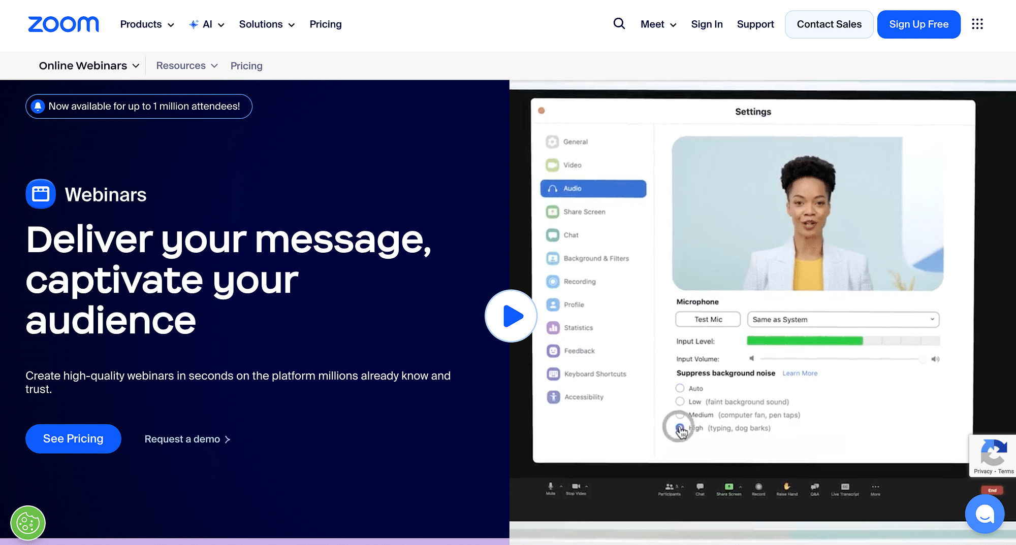The image size is (1016, 545).
Task: Click Sign In
Action: pyautogui.click(x=707, y=24)
